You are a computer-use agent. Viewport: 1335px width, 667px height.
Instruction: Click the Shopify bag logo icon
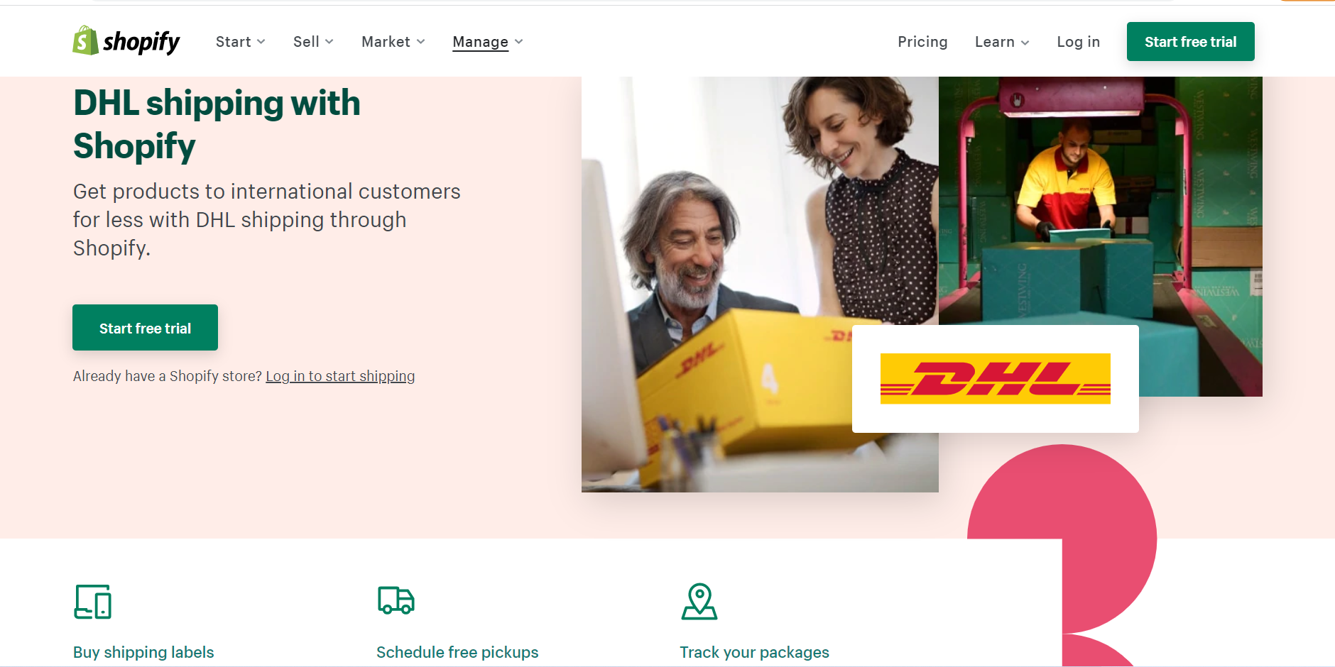(85, 41)
